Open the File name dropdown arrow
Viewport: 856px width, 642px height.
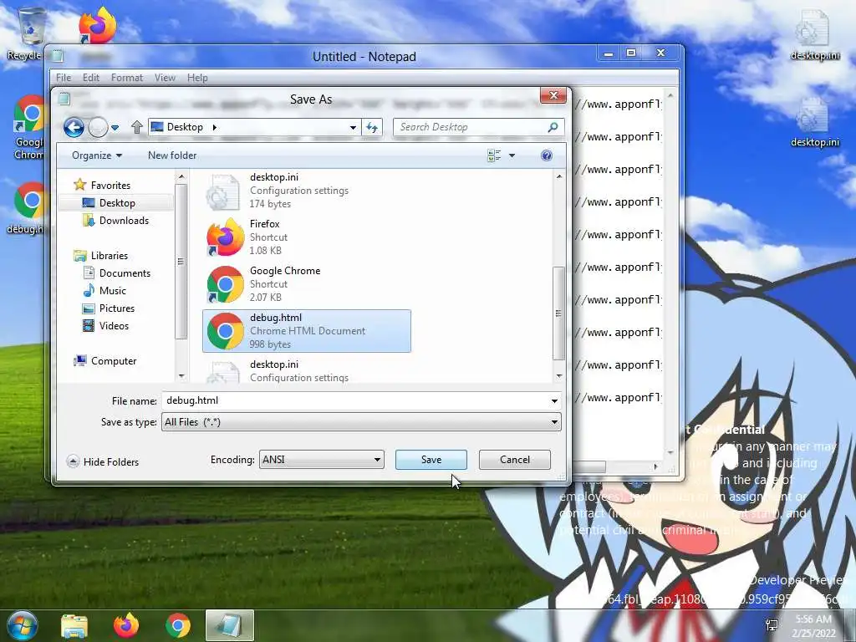tap(554, 401)
